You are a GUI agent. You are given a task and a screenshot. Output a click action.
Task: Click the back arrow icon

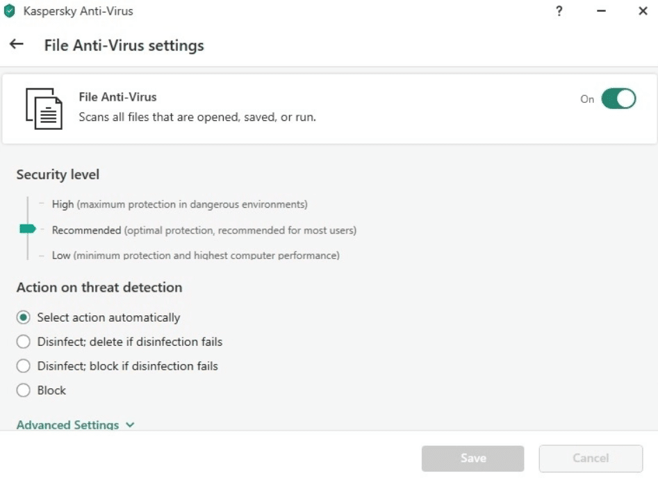(16, 44)
